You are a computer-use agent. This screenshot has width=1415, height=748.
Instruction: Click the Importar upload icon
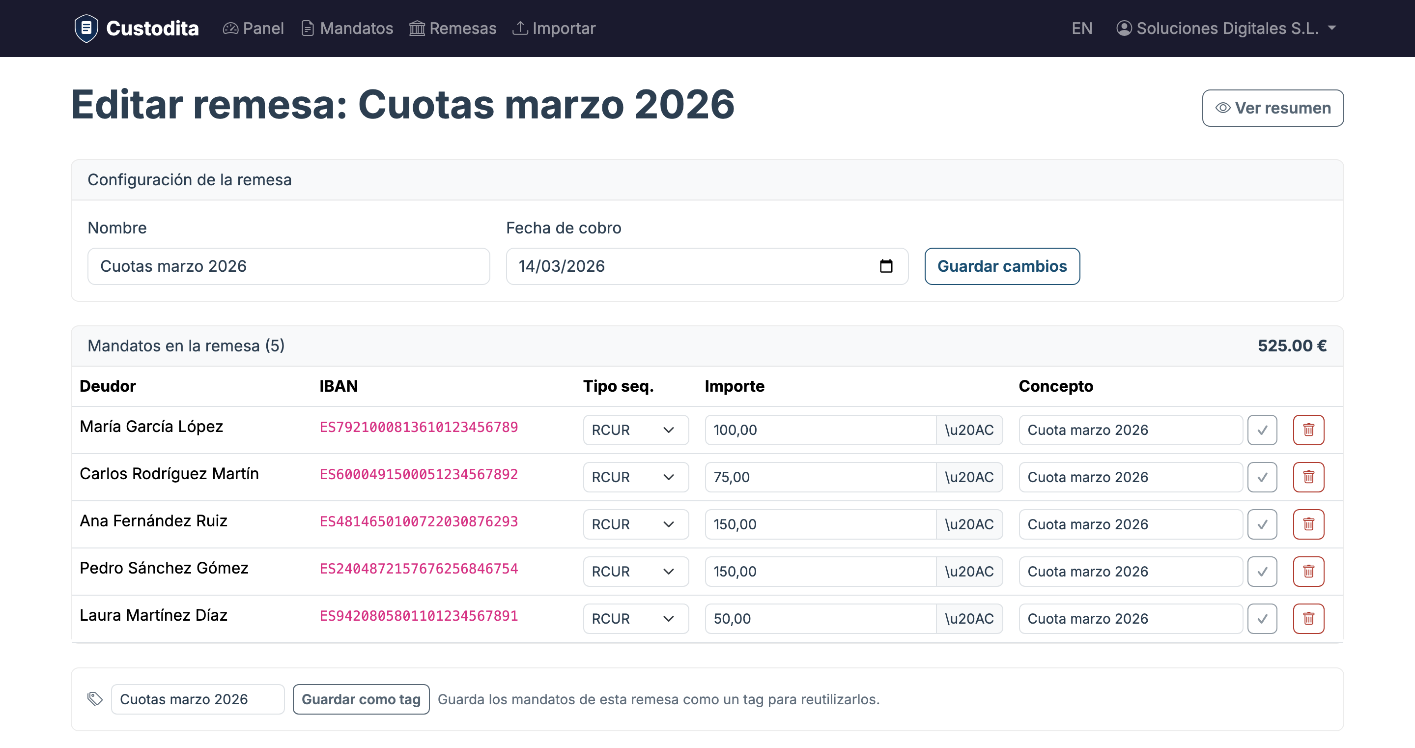[x=520, y=28]
